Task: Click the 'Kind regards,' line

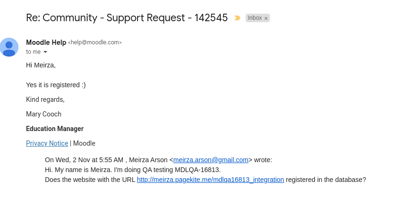Action: [x=45, y=99]
